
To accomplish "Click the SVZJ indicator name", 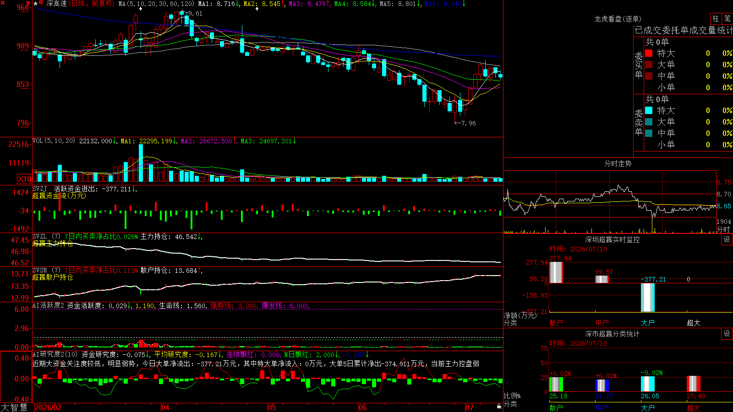I will pos(40,189).
